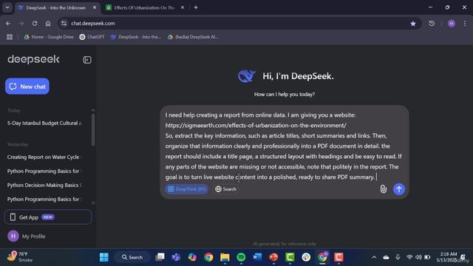Start a New chat
This screenshot has height=266, width=473.
(27, 86)
